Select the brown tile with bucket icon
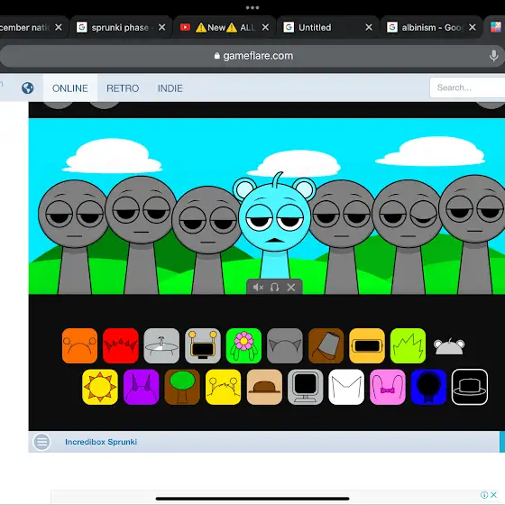This screenshot has height=505, width=505. click(x=326, y=345)
